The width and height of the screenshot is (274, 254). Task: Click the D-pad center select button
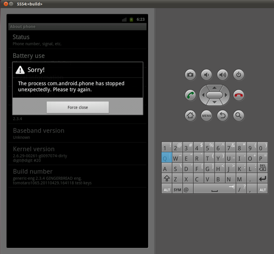pos(214,95)
